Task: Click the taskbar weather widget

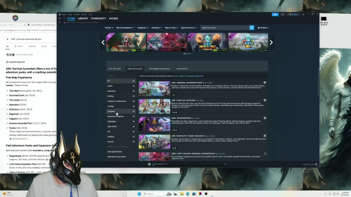Action: click(7, 194)
